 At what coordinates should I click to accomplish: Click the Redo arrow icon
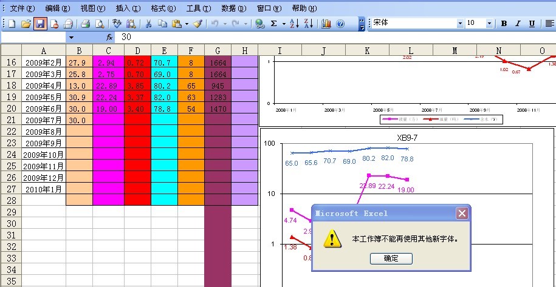pos(235,24)
